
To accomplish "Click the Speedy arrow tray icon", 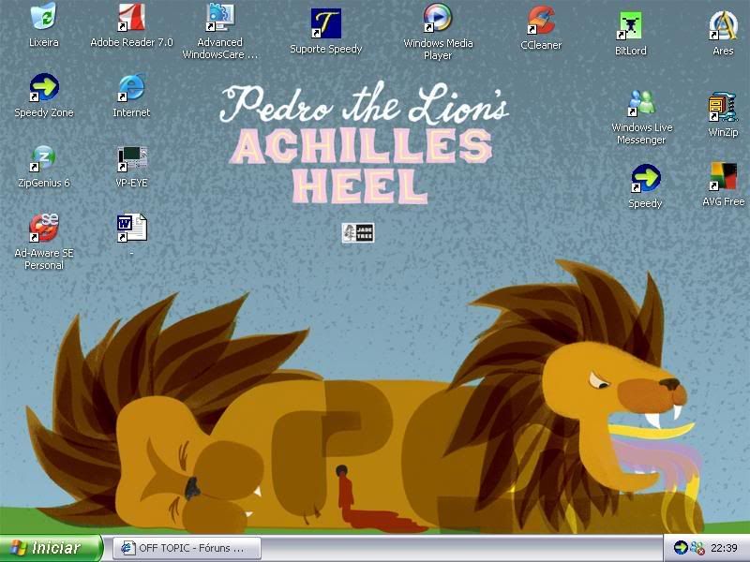I will tap(681, 548).
